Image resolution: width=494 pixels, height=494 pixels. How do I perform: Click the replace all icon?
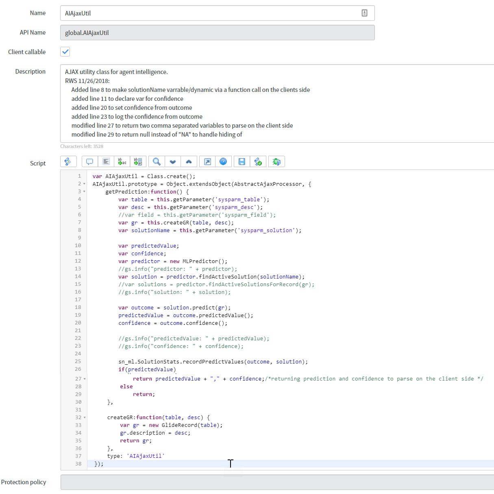138,161
